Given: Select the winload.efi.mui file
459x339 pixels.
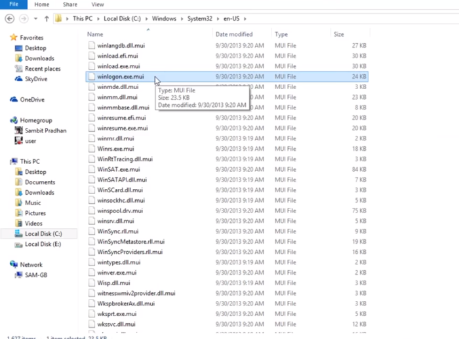Looking at the screenshot, I should coord(118,56).
